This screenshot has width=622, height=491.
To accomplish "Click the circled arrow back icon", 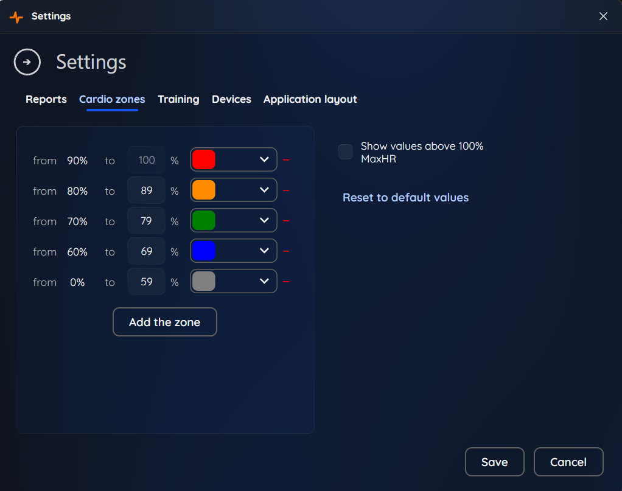I will click(x=27, y=62).
